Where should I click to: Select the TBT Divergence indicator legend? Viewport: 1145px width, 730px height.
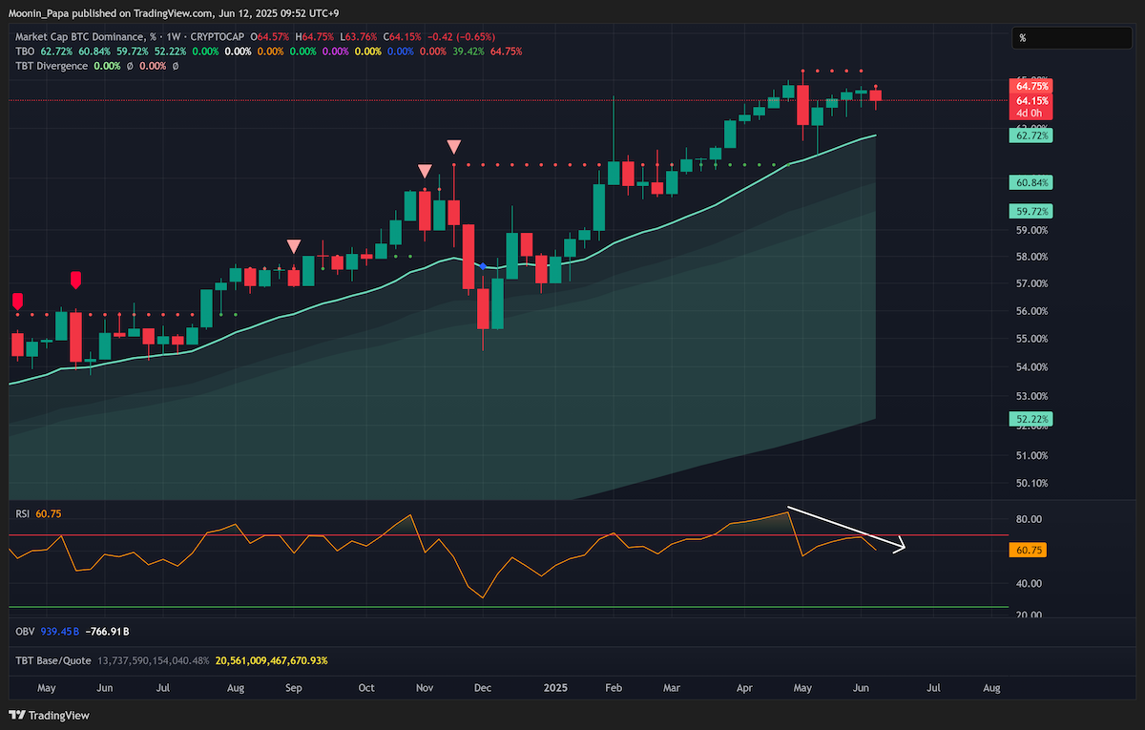[52, 66]
